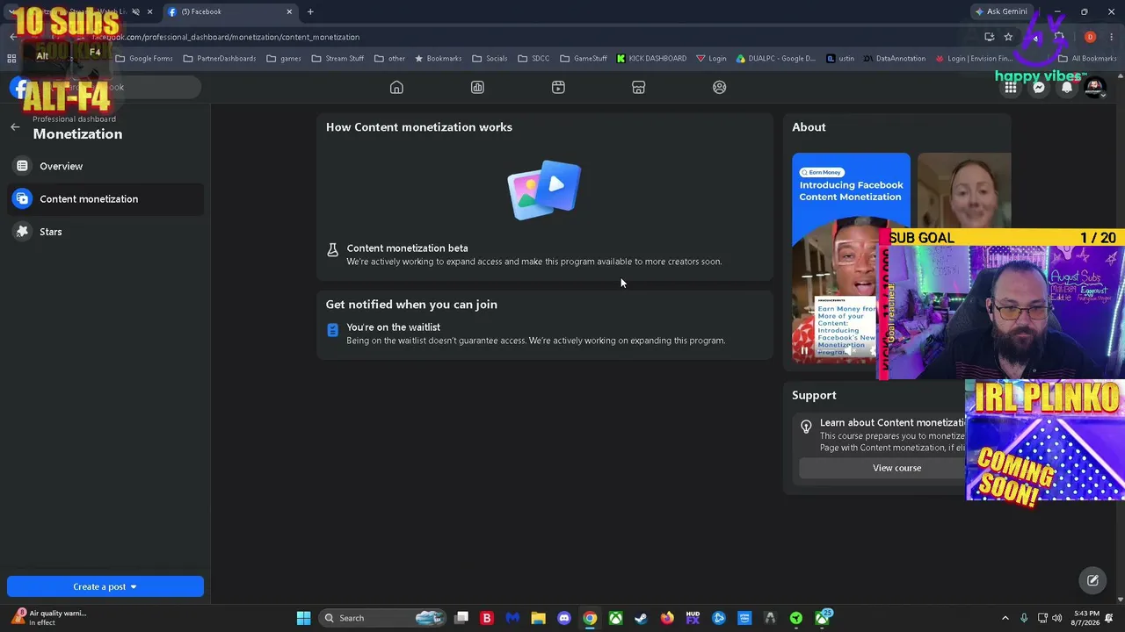Open Malwarebytes from the taskbar
Viewport: 1125px width, 632px height.
pyautogui.click(x=512, y=618)
